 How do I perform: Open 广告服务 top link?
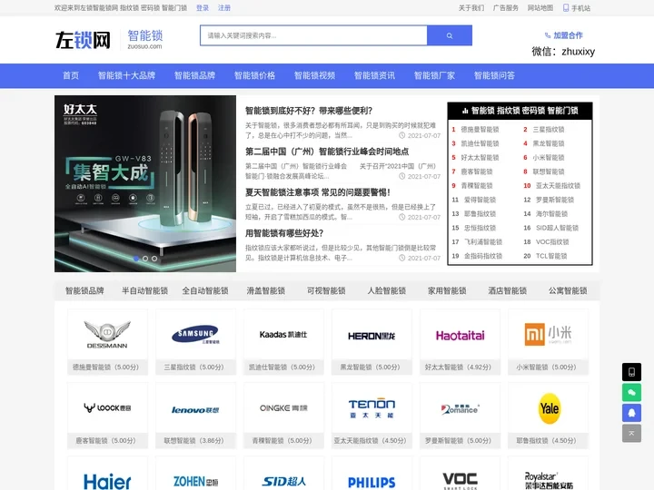click(x=506, y=8)
